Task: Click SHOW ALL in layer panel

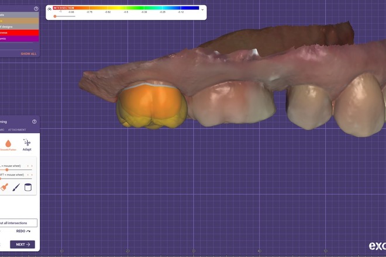Action: [x=29, y=54]
